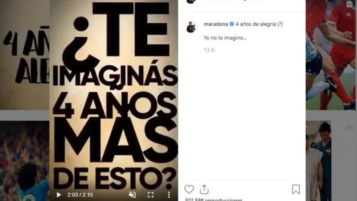Click the profile avatar in the post header

click(x=191, y=2)
